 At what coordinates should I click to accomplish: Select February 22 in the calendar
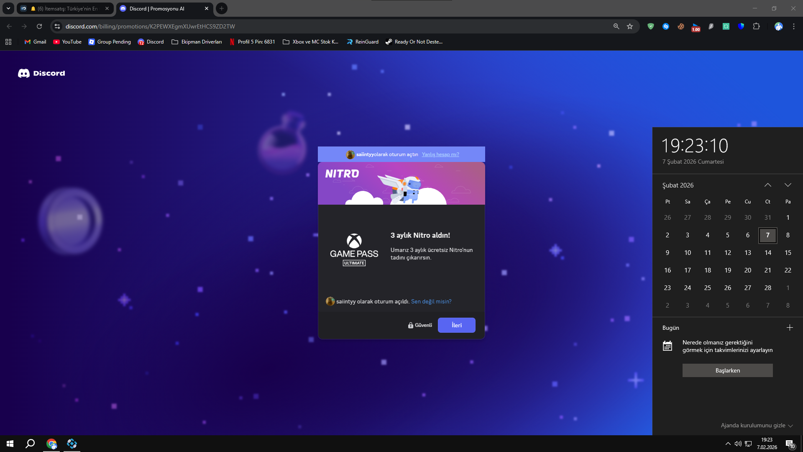tap(788, 270)
